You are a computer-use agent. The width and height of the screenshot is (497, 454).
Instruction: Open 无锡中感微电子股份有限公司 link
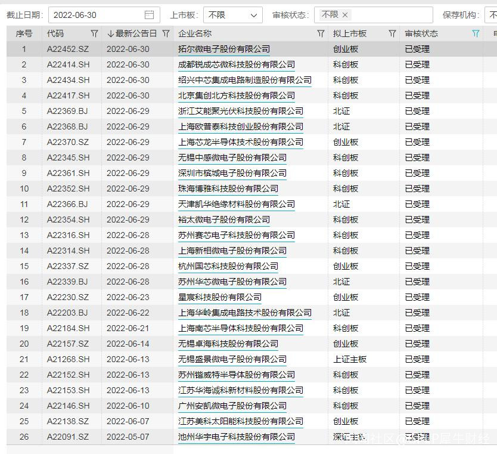click(x=232, y=157)
